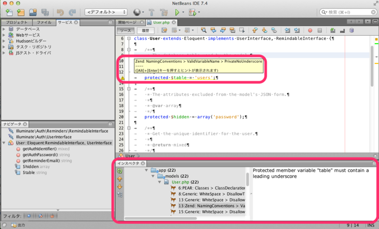Toggle the ソース view button
This screenshot has height=229, width=379.
coord(126,30)
